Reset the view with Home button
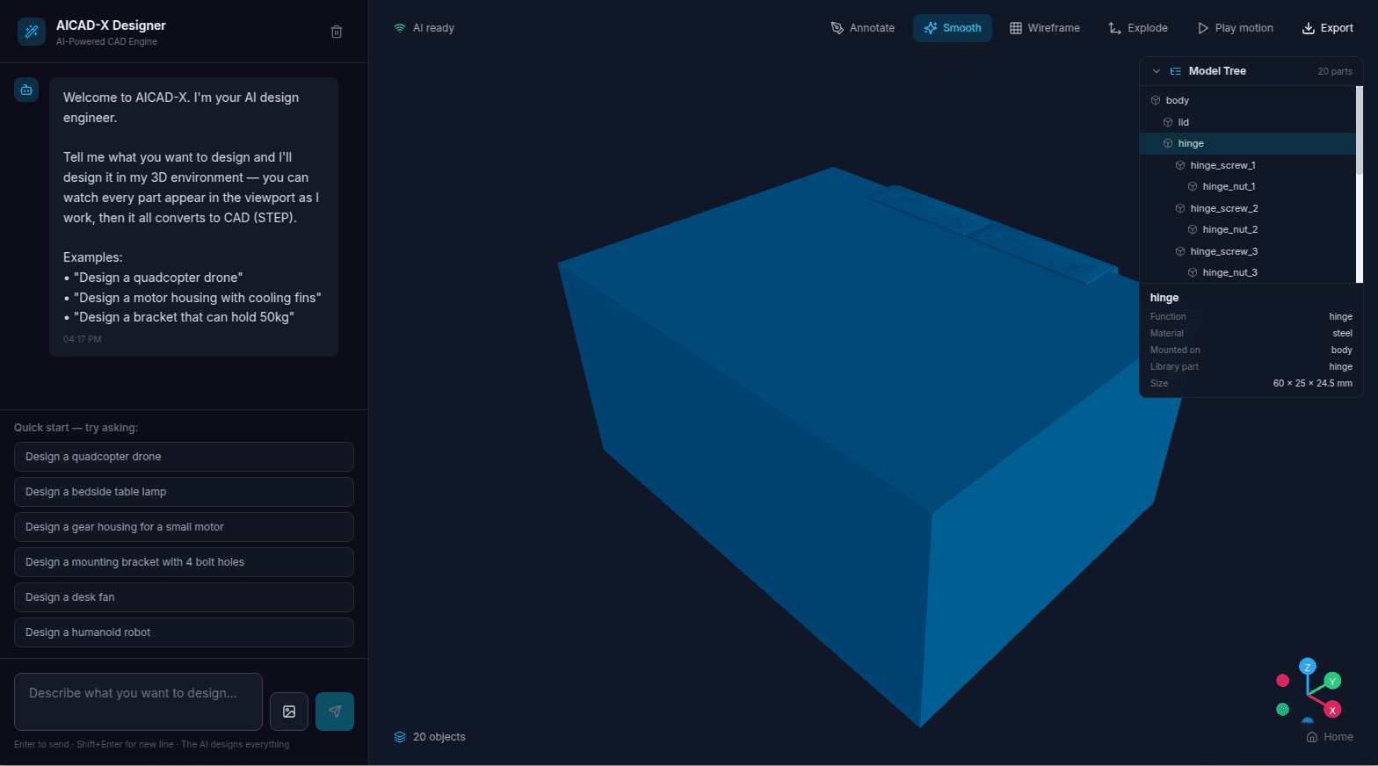 [x=1330, y=737]
